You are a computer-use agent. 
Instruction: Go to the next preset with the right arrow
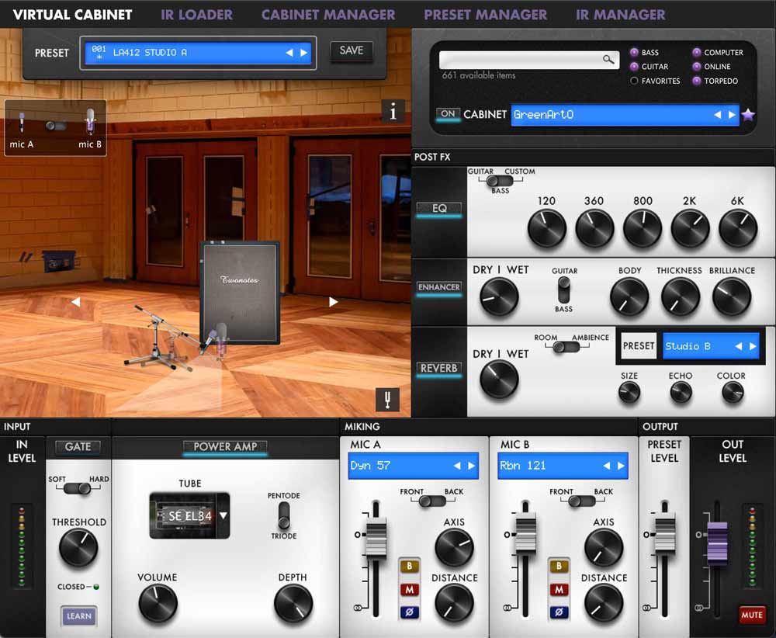(303, 53)
